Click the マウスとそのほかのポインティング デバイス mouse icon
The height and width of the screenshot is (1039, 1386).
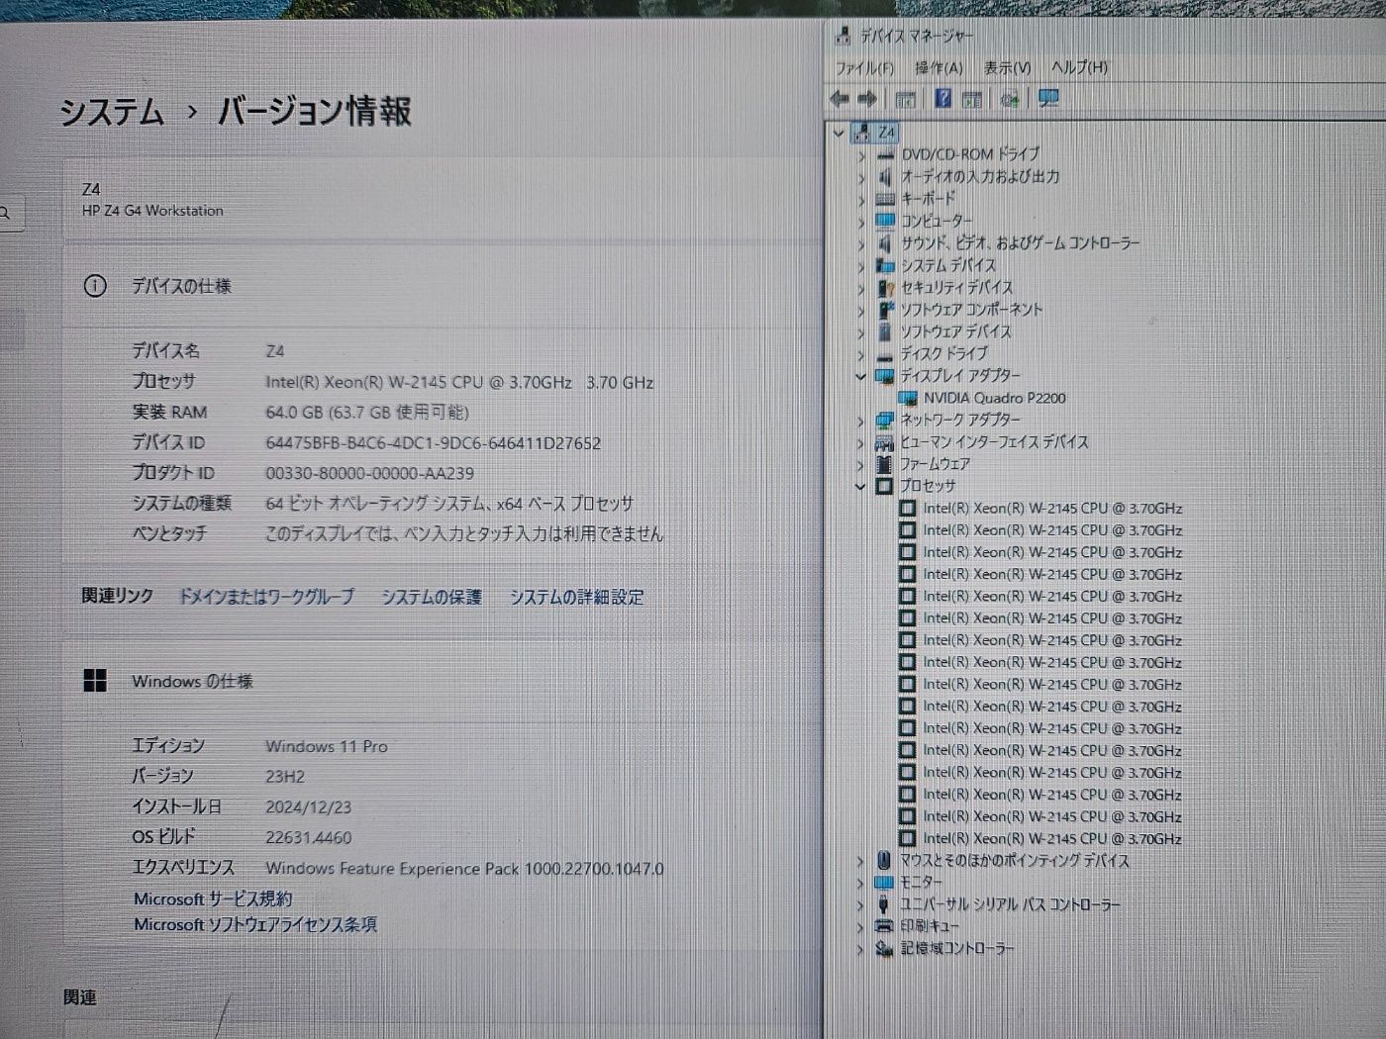point(885,861)
